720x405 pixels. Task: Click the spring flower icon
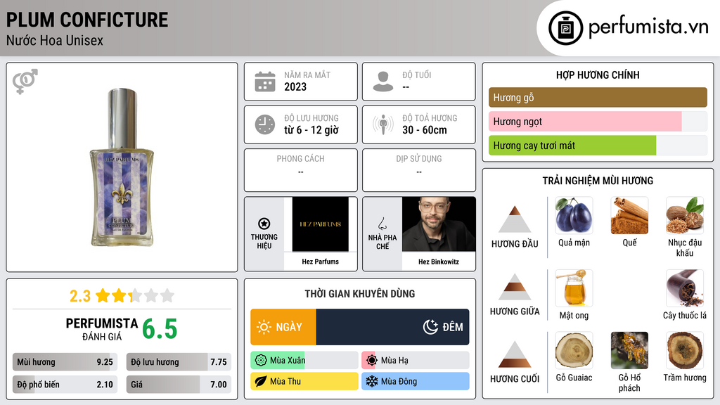click(261, 361)
